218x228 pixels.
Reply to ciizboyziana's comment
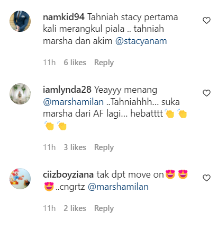(x=104, y=208)
